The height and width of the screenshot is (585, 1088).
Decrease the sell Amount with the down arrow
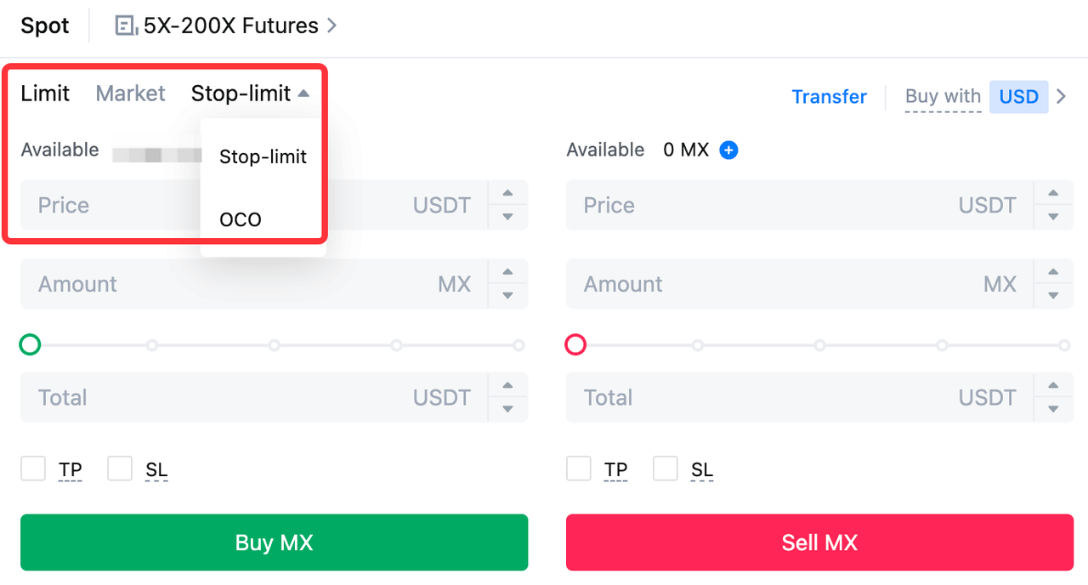[1054, 296]
